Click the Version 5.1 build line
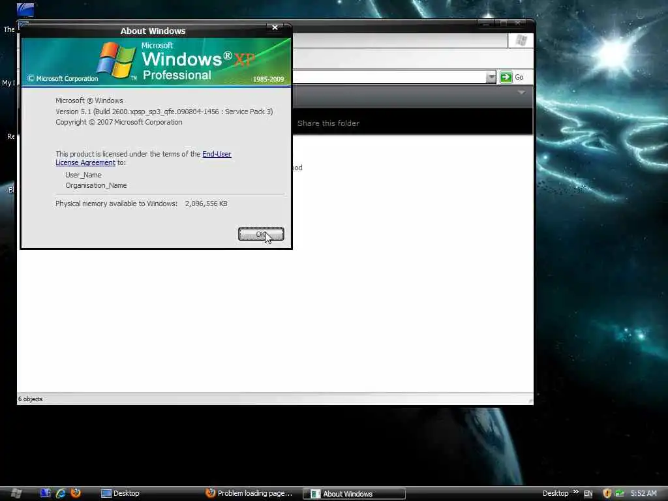 (164, 112)
